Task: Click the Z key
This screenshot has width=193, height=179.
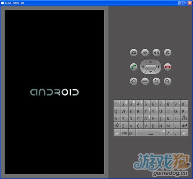Action: point(125,125)
